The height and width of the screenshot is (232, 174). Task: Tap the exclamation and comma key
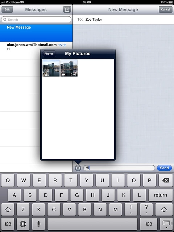131,210
